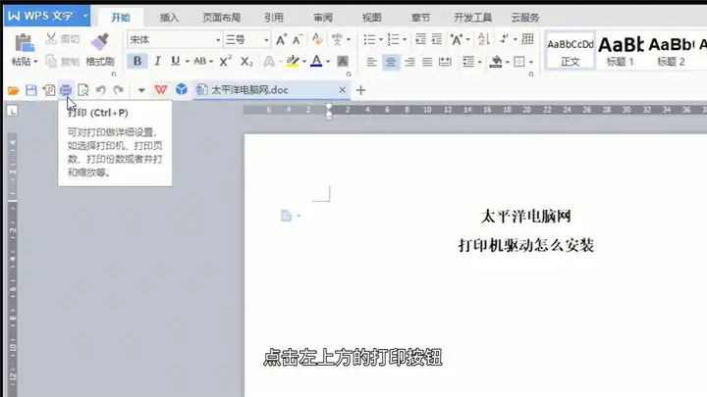The image size is (707, 397).
Task: Close the 太平洋电脑网.doc tab
Action: tap(343, 90)
